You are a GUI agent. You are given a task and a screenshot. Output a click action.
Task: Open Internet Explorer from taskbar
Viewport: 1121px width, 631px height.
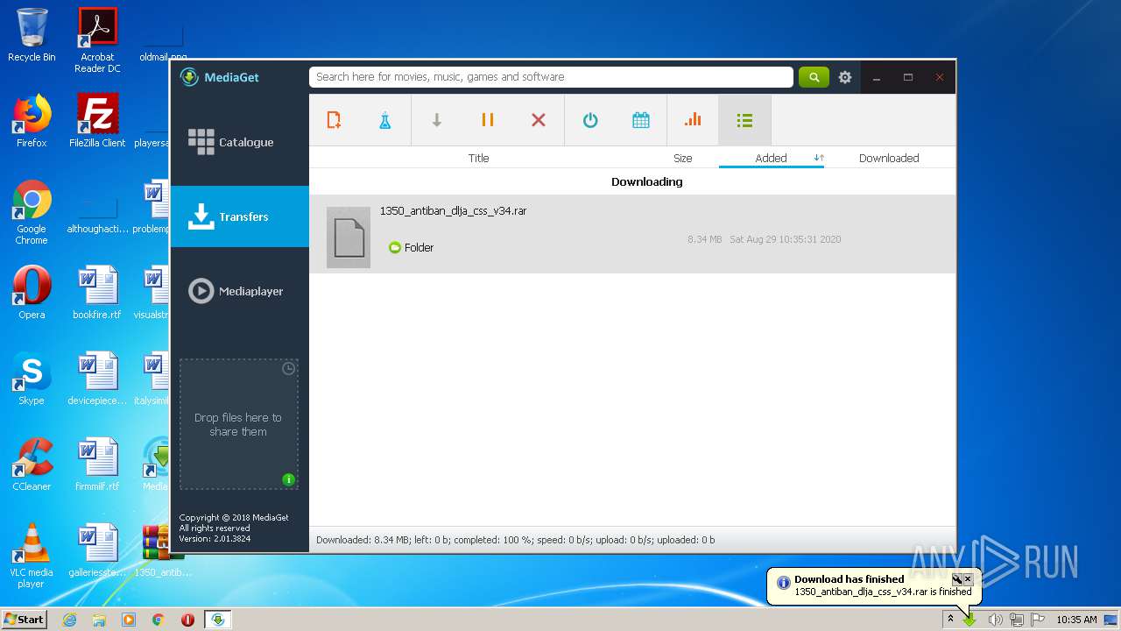(x=70, y=620)
